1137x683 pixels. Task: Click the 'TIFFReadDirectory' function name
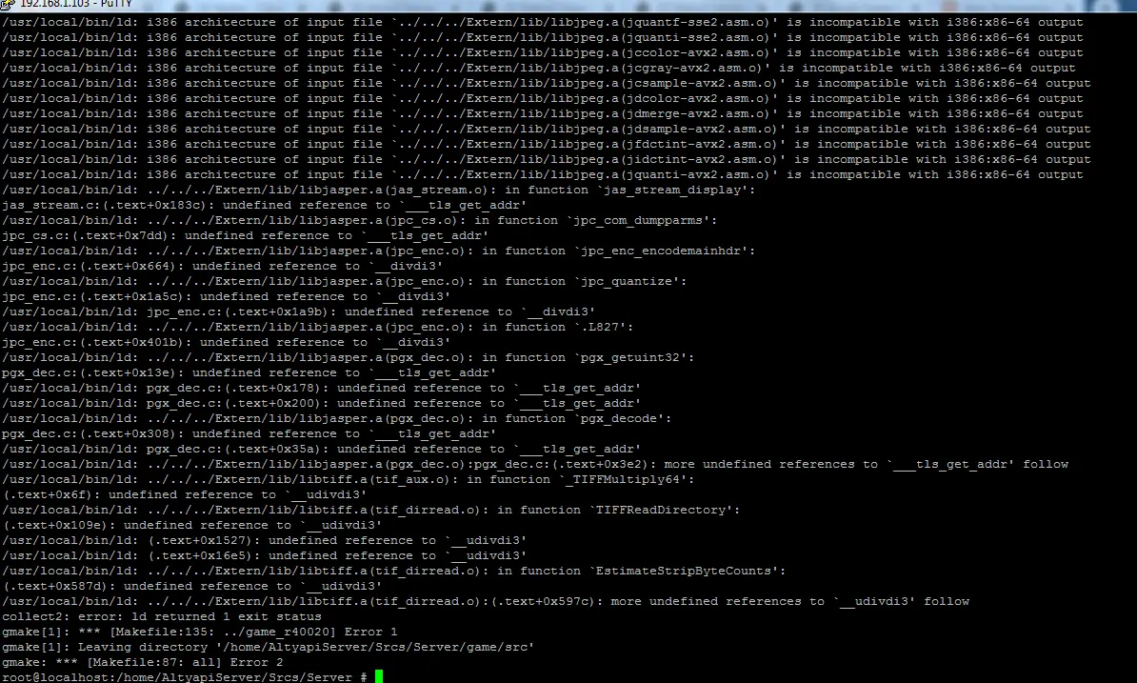(x=661, y=510)
